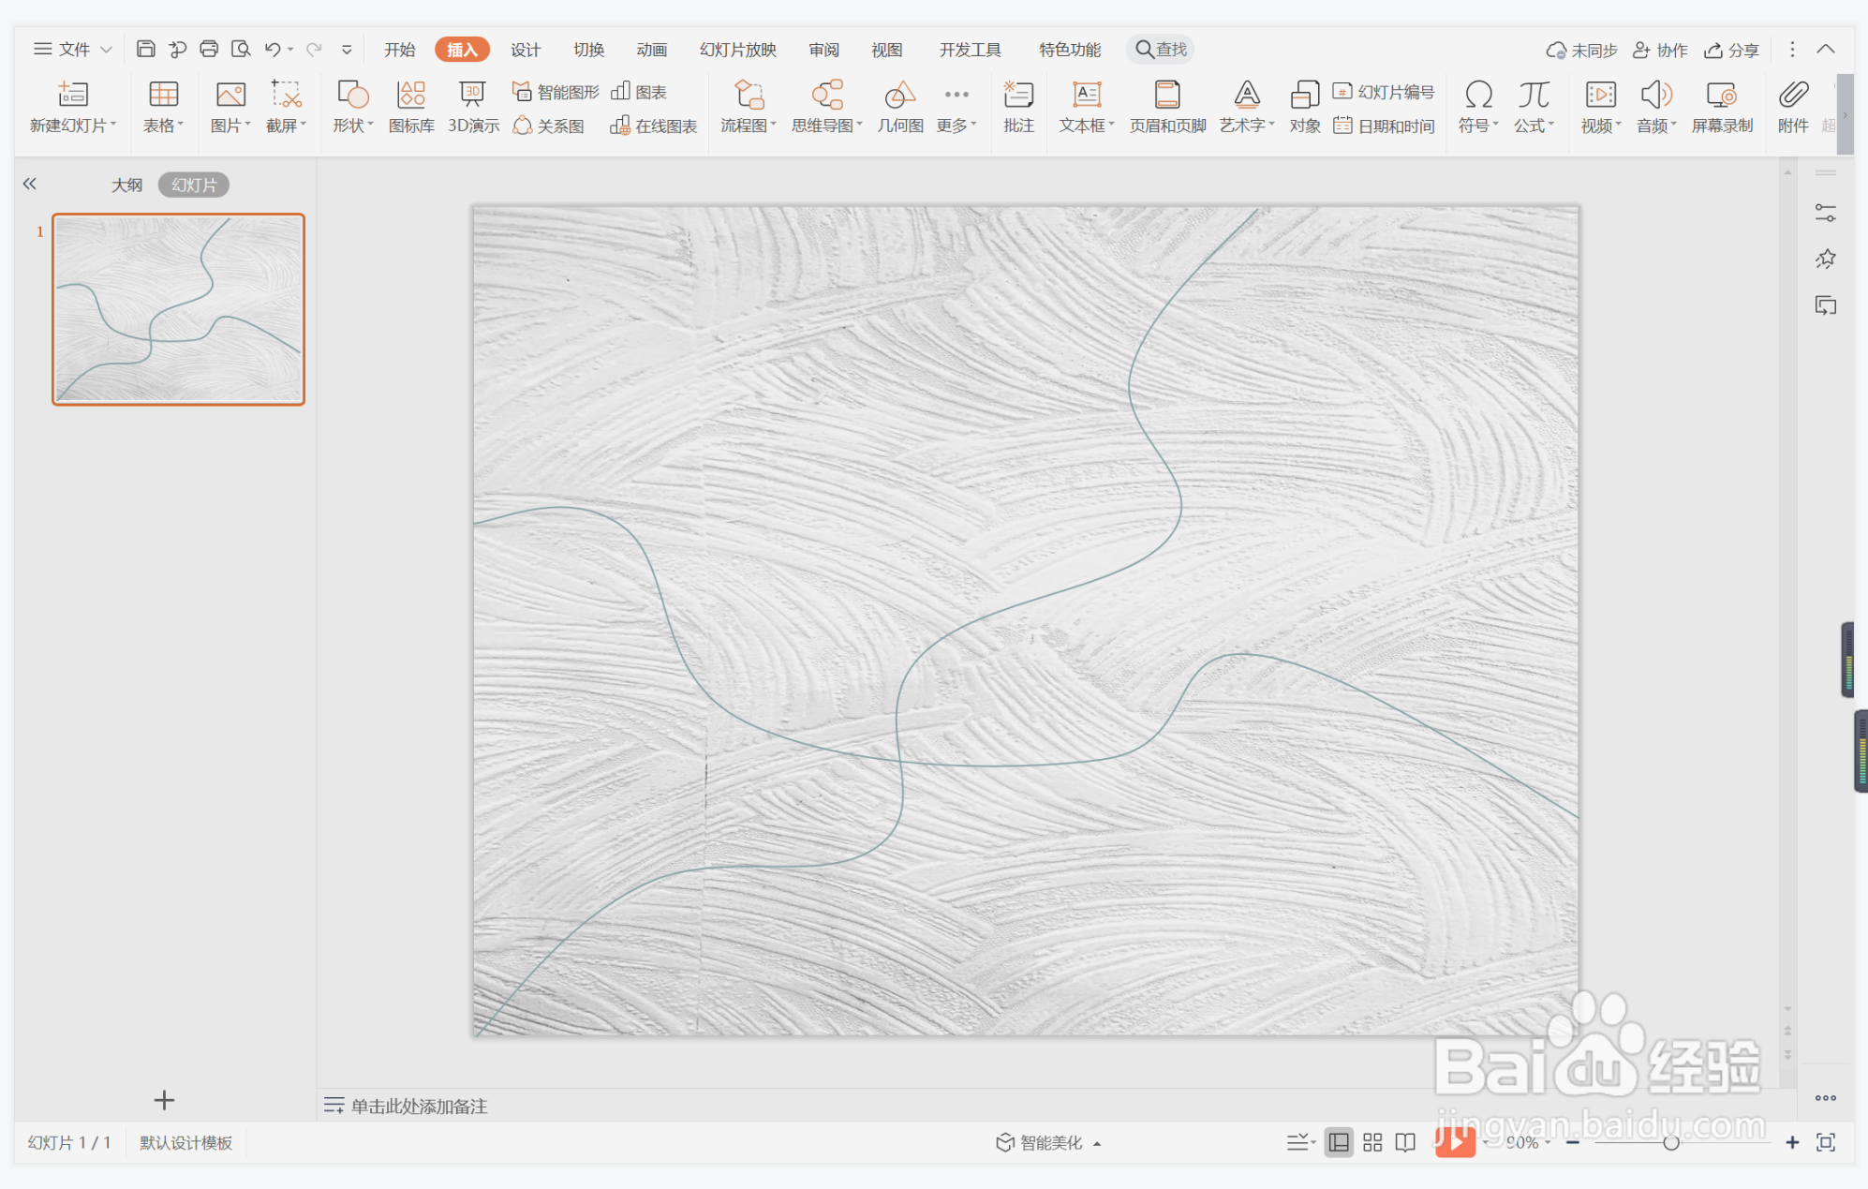
Task: Click the 未同步 sync button
Action: [x=1581, y=50]
